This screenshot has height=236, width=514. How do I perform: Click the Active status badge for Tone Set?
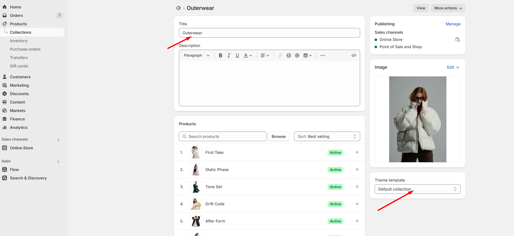coord(335,187)
